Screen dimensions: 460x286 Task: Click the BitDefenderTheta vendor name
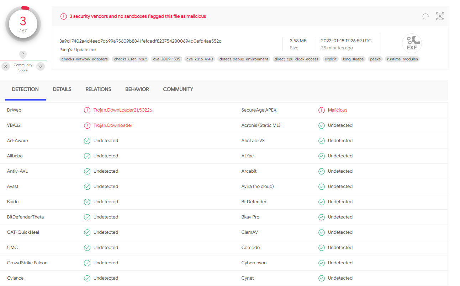click(26, 217)
